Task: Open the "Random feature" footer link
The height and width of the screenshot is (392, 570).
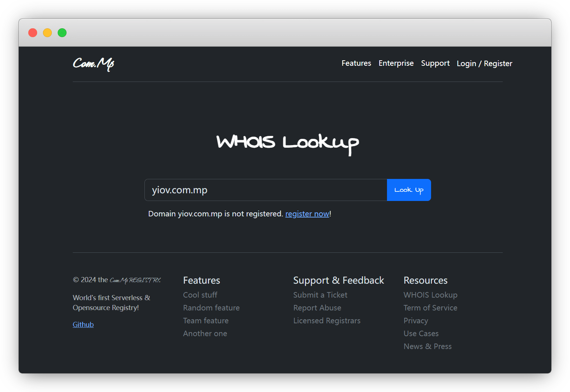Action: point(211,308)
